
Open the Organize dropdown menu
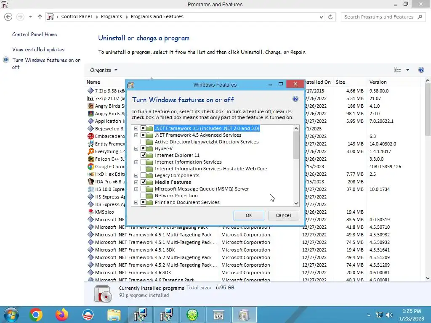tap(104, 70)
